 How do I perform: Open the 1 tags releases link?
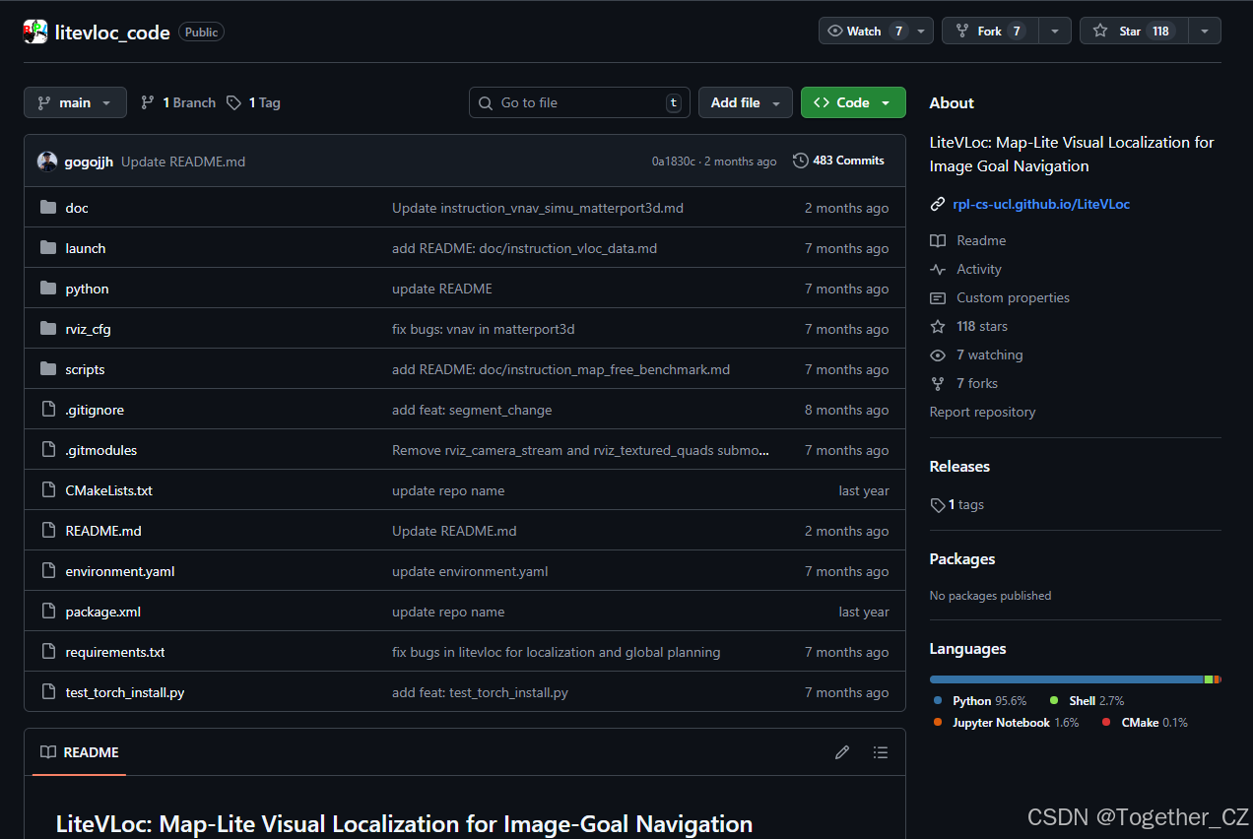(956, 504)
